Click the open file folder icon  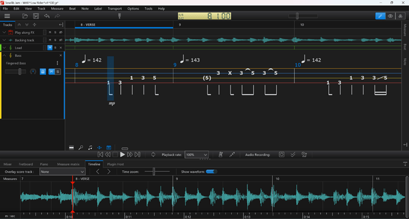[25, 16]
